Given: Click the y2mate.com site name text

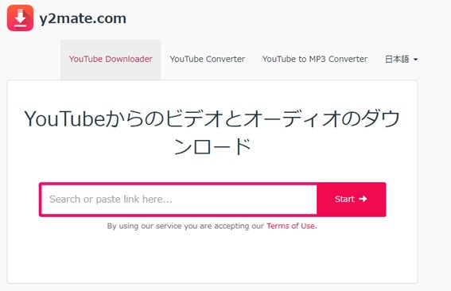Looking at the screenshot, I should [x=83, y=18].
